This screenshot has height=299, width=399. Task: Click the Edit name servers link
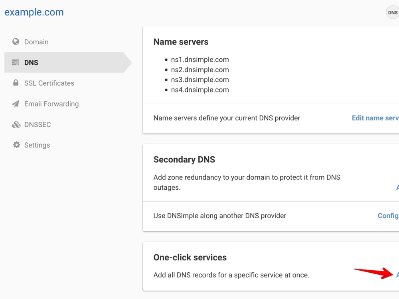tap(375, 118)
